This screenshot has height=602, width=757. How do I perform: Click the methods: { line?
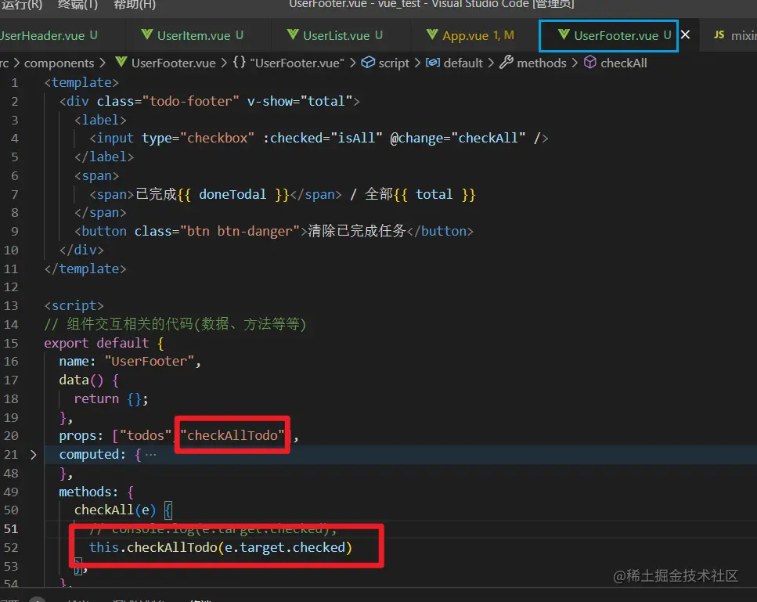(x=96, y=492)
